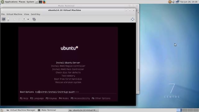199x112 pixels.
Task: Switch to Mate Terminal taskbar window
Action: click(47, 110)
